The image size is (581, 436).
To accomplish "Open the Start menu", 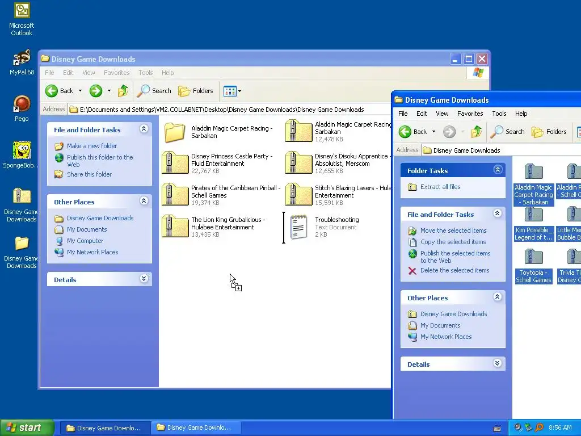I will coord(27,427).
